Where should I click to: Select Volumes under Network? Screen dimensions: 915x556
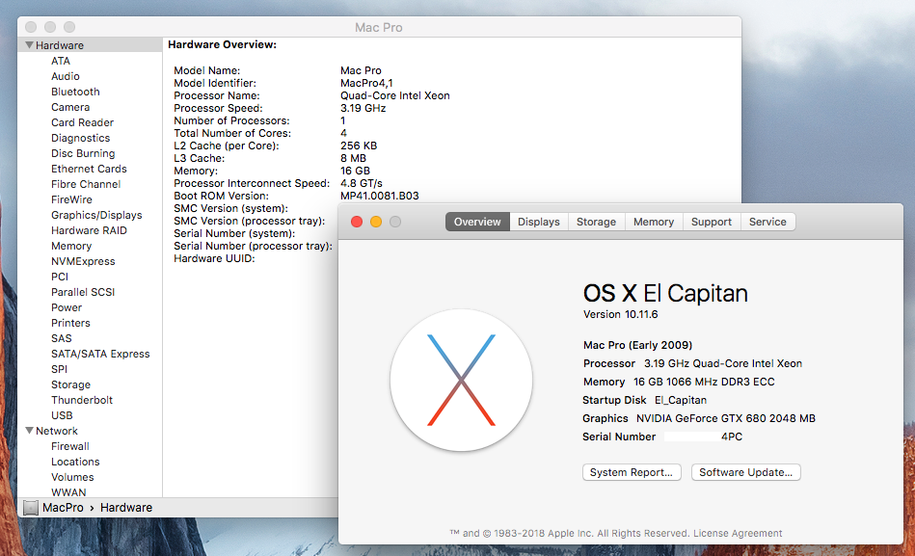coord(72,477)
